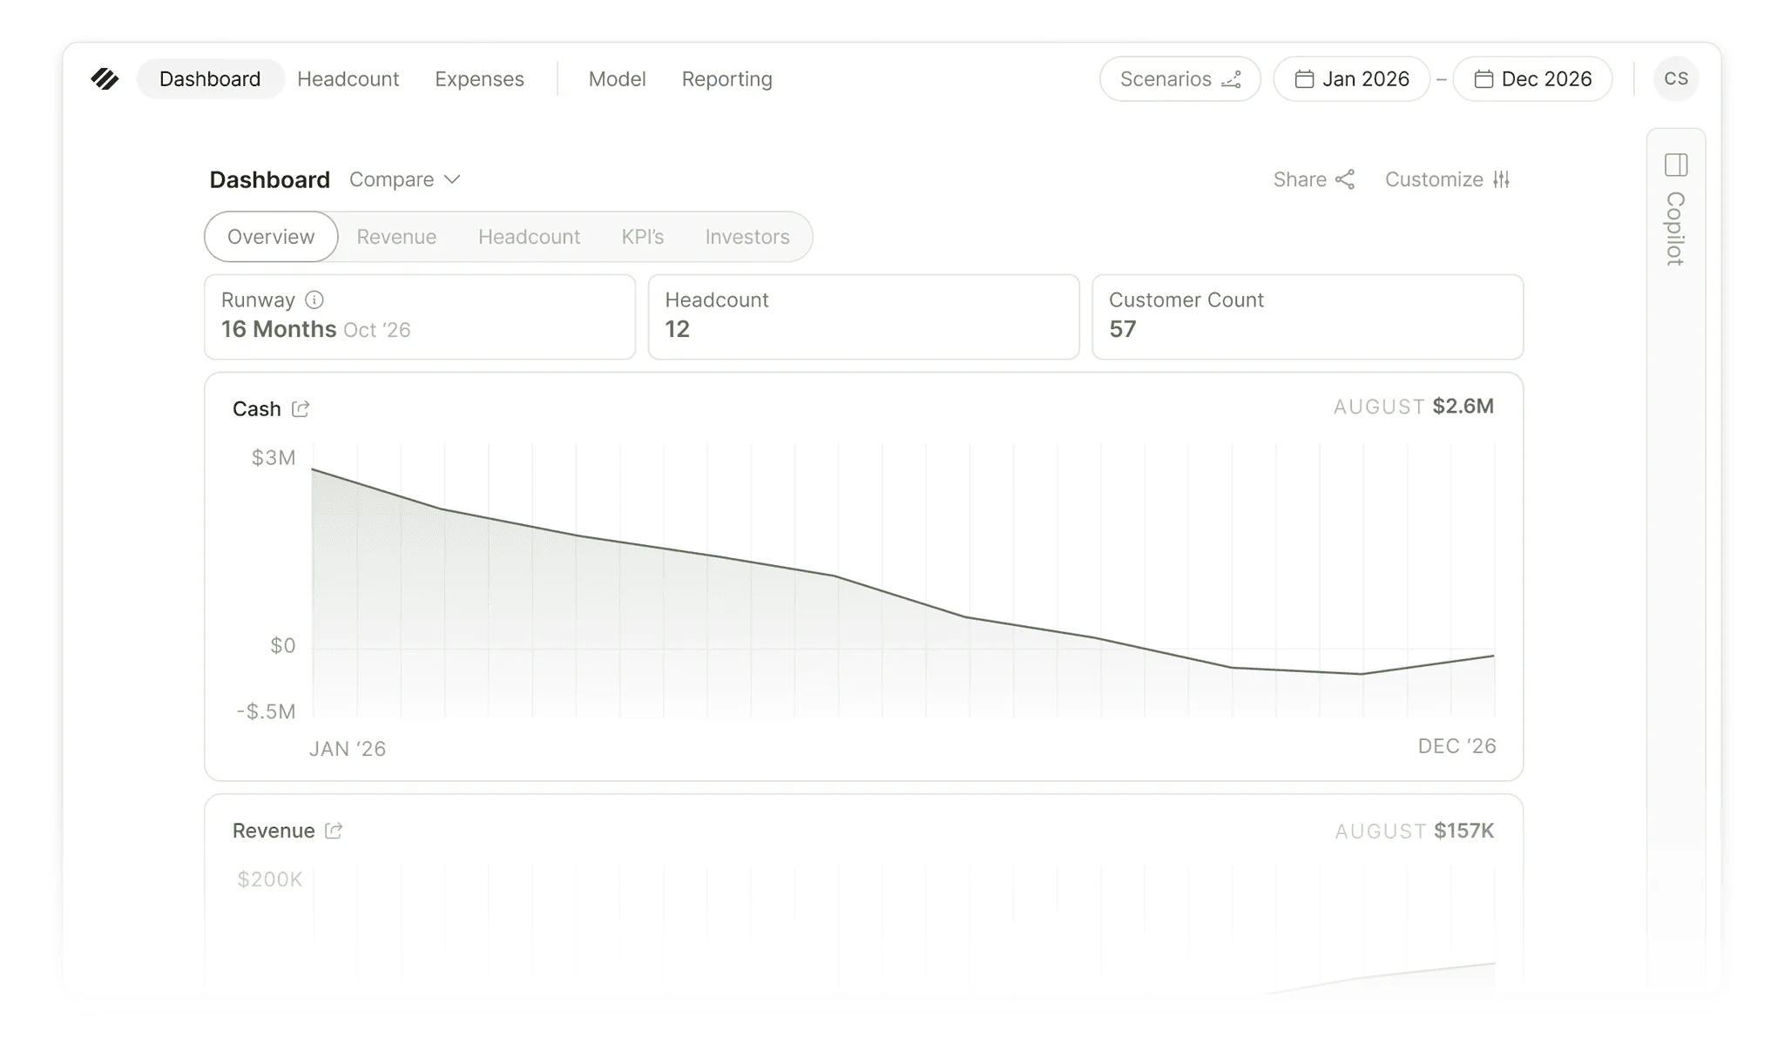
Task: Click the AUGUST $157K revenue value
Action: tap(1414, 832)
